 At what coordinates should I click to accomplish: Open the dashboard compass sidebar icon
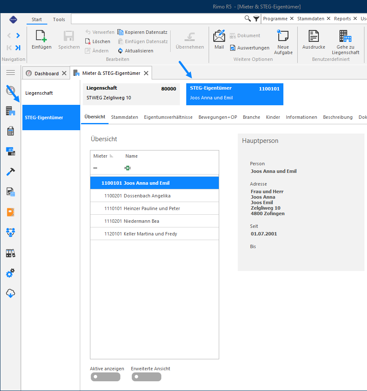(x=11, y=90)
